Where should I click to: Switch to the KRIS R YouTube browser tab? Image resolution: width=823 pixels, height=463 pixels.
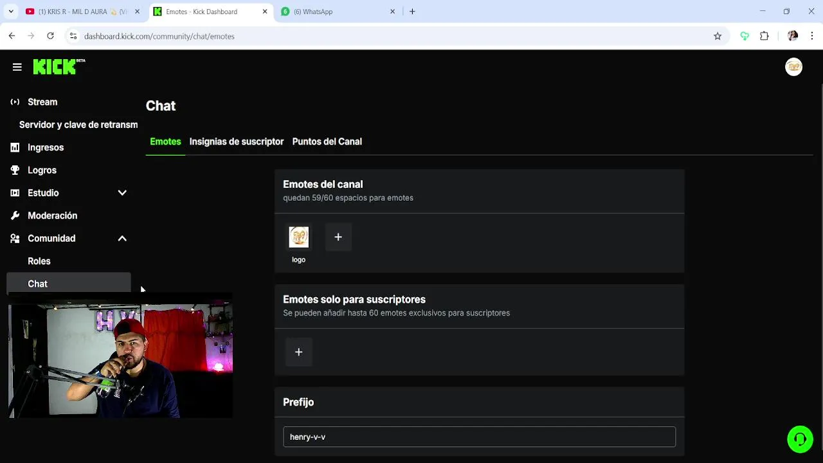tap(83, 12)
